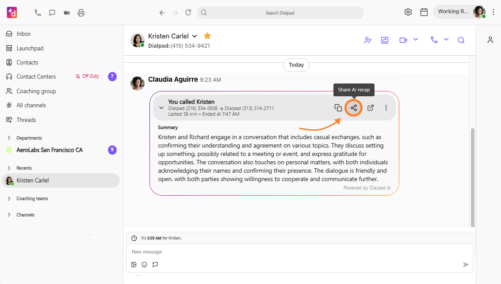Screen dimensions: 501x284
Task: Send the message with arrow icon
Action: [466, 265]
